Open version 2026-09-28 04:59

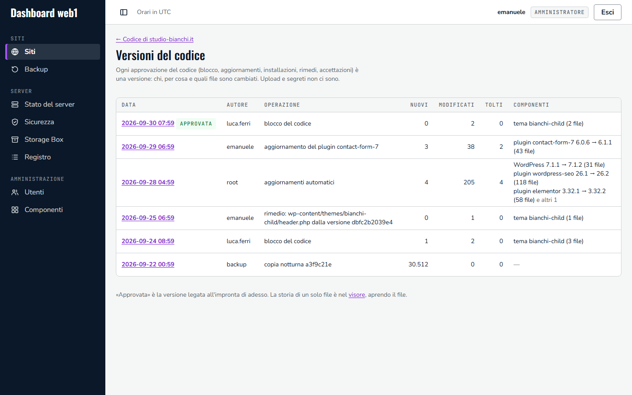point(148,182)
